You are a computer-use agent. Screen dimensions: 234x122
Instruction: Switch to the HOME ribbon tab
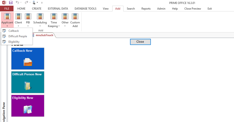(21, 9)
